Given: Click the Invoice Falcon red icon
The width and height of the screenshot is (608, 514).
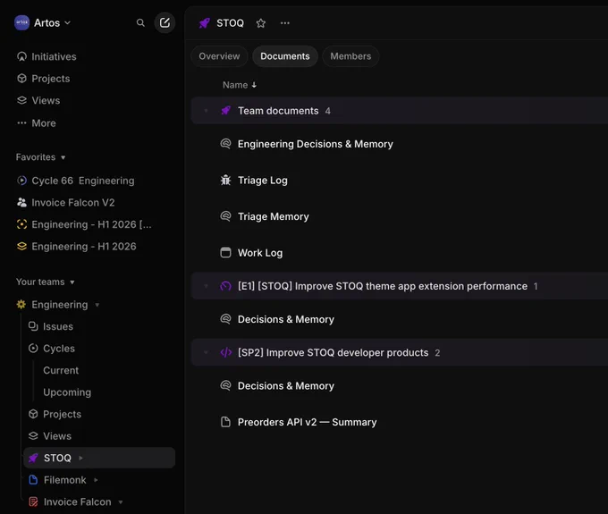Looking at the screenshot, I should 33,502.
